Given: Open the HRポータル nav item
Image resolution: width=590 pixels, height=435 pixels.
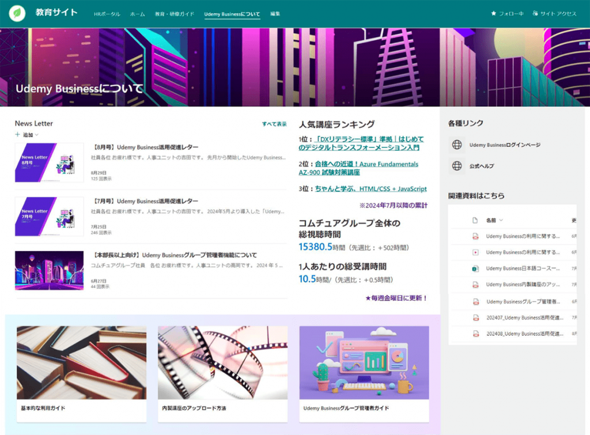Looking at the screenshot, I should [107, 14].
